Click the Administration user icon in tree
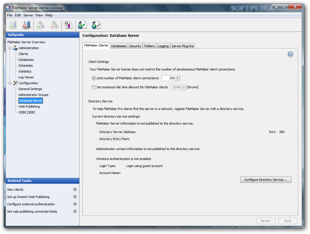This screenshot has height=234, width=310. pyautogui.click(x=16, y=48)
